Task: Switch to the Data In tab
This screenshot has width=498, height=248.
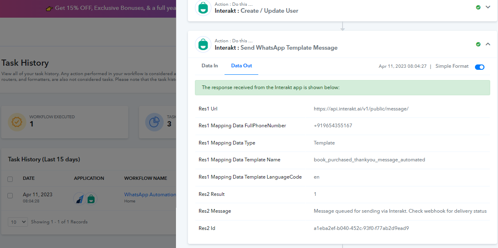Action: pos(210,66)
